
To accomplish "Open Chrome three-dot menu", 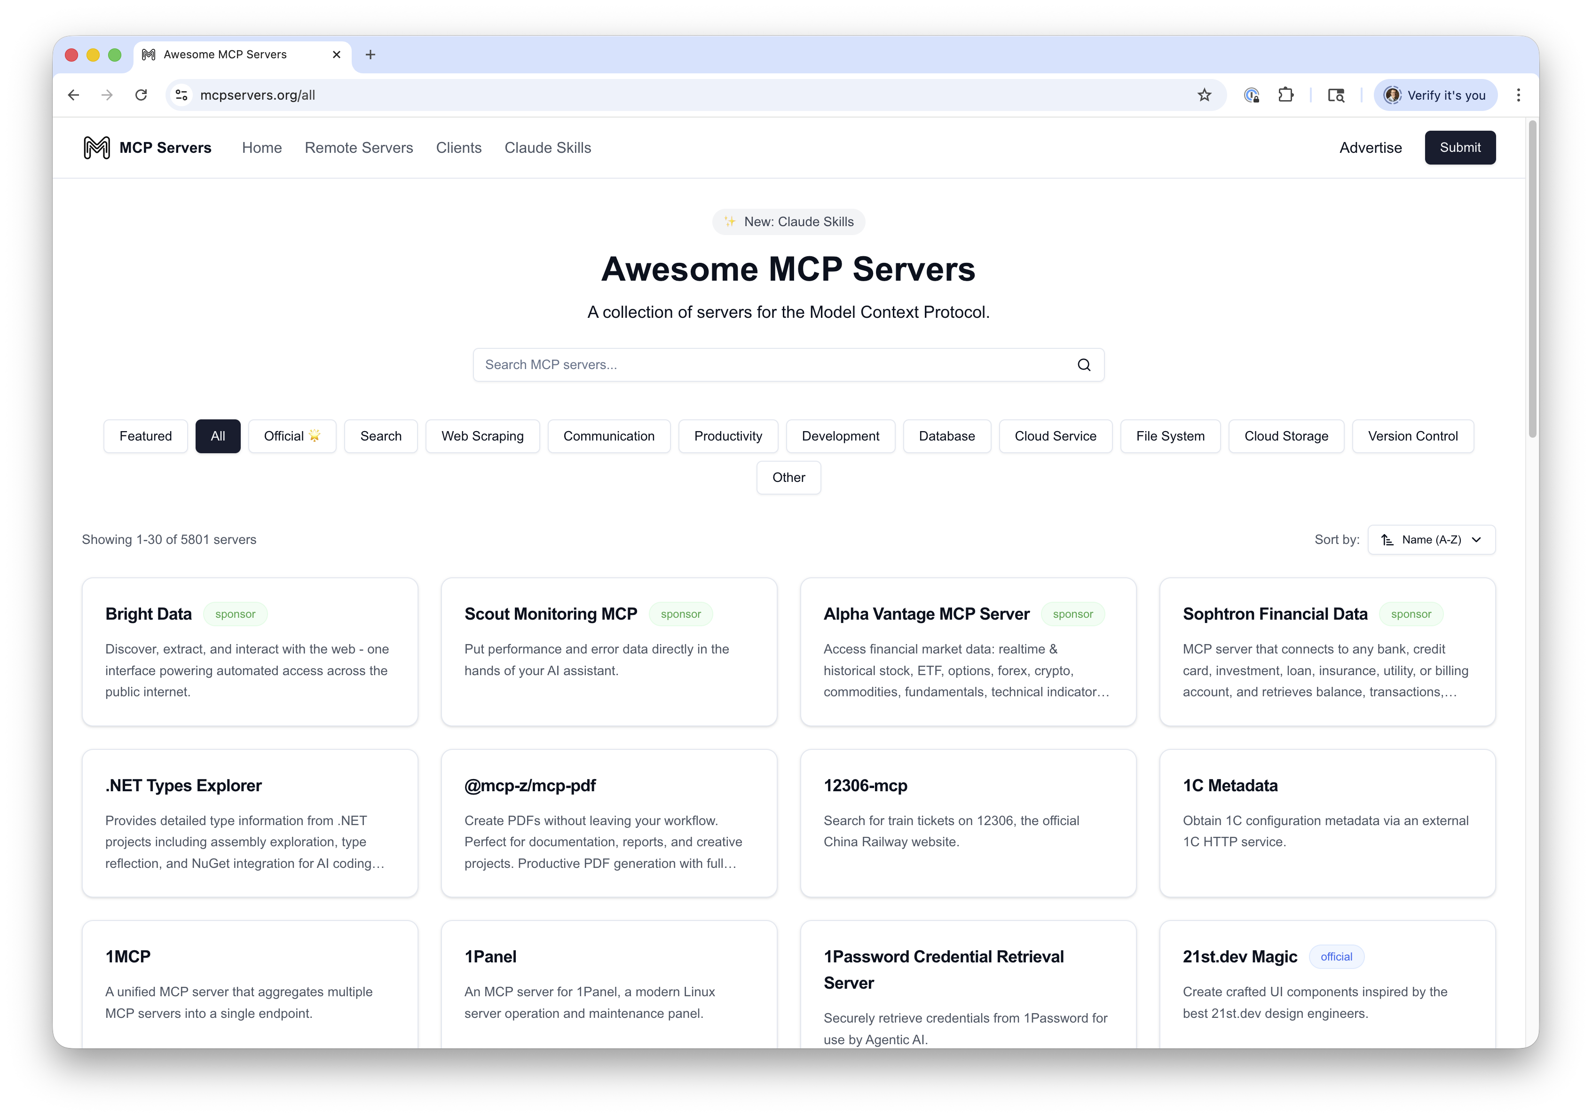I will point(1519,95).
